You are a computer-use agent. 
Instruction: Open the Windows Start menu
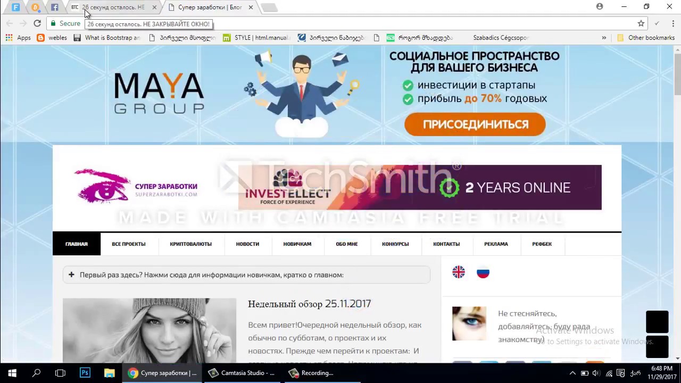[x=12, y=373]
